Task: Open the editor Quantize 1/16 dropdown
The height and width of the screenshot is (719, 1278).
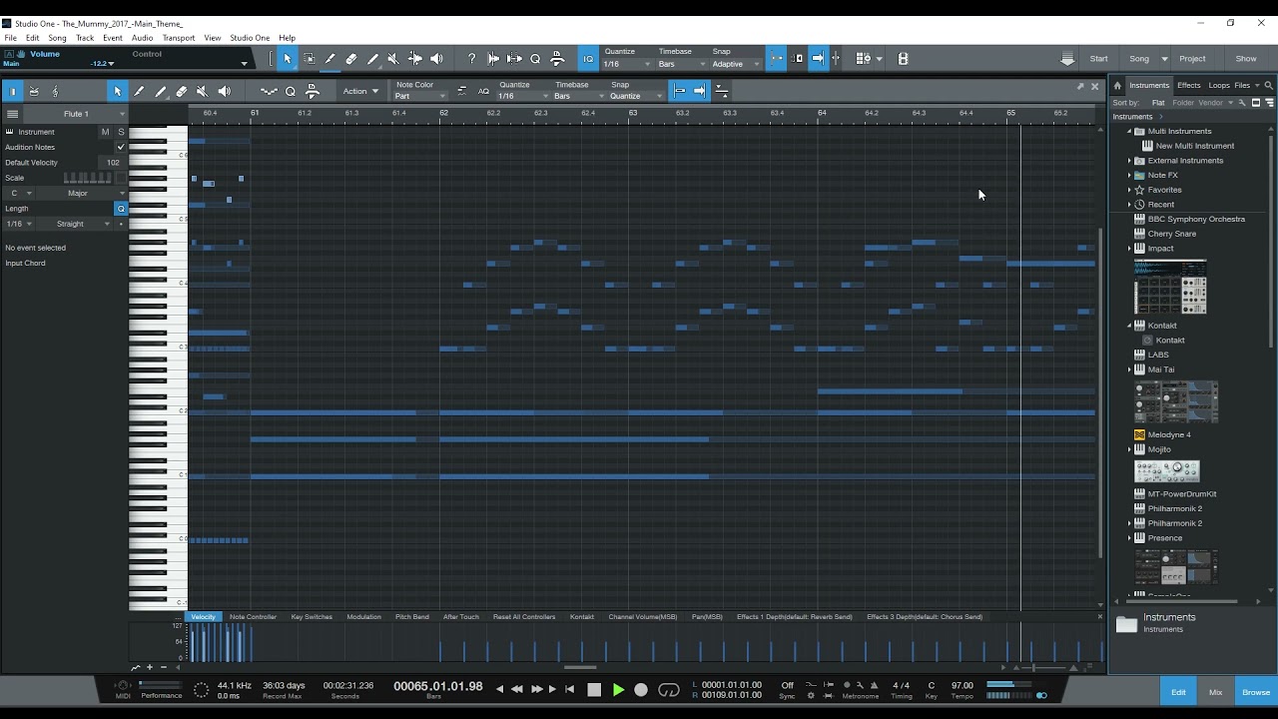Action: 521,96
